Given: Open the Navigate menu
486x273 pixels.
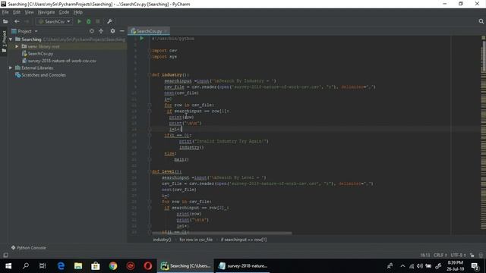Looking at the screenshot, I should (x=46, y=12).
